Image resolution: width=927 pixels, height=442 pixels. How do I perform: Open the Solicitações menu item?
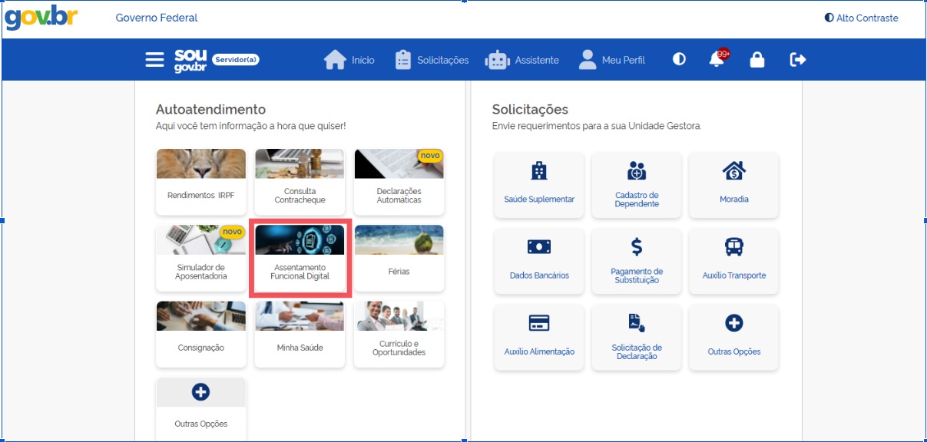432,60
